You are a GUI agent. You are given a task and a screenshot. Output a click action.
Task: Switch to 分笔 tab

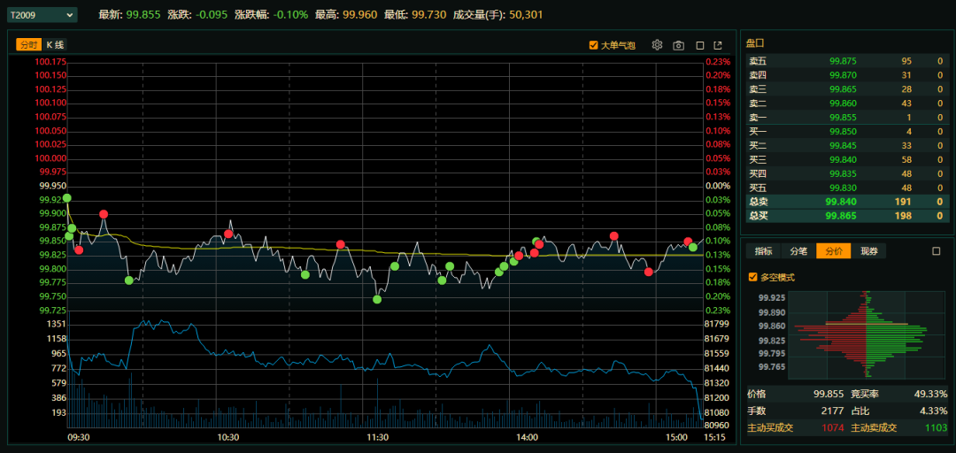pyautogui.click(x=798, y=251)
